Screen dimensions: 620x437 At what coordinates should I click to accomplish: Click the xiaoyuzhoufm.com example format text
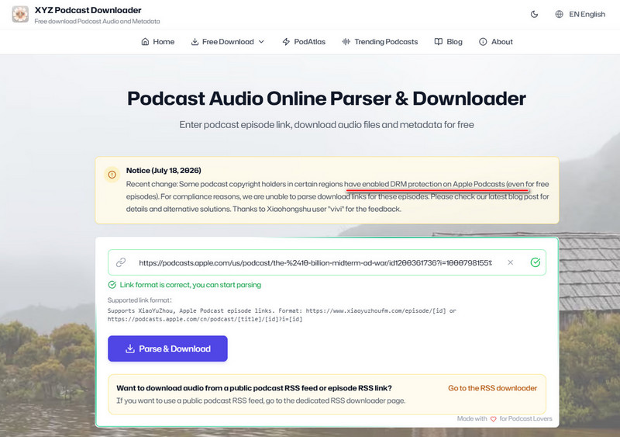point(376,310)
